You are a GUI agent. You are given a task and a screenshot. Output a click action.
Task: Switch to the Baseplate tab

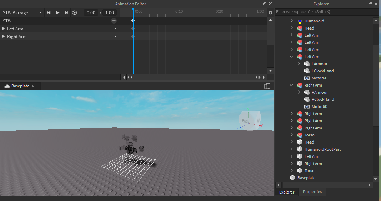tap(20, 86)
